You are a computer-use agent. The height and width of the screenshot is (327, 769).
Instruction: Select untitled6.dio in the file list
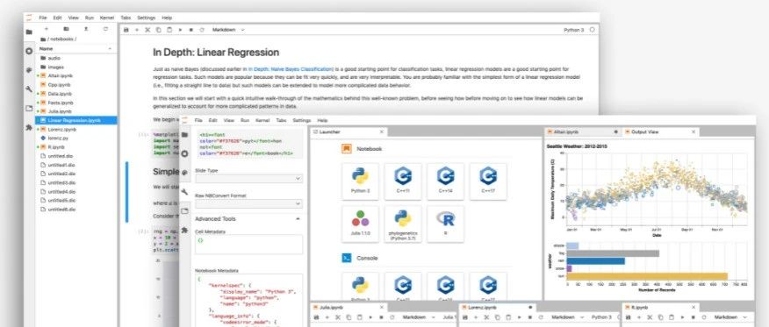(76, 209)
